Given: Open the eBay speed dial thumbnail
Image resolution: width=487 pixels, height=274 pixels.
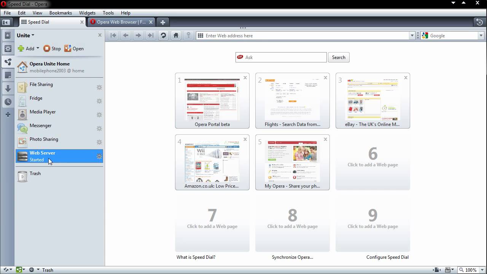Looking at the screenshot, I should 372,100.
